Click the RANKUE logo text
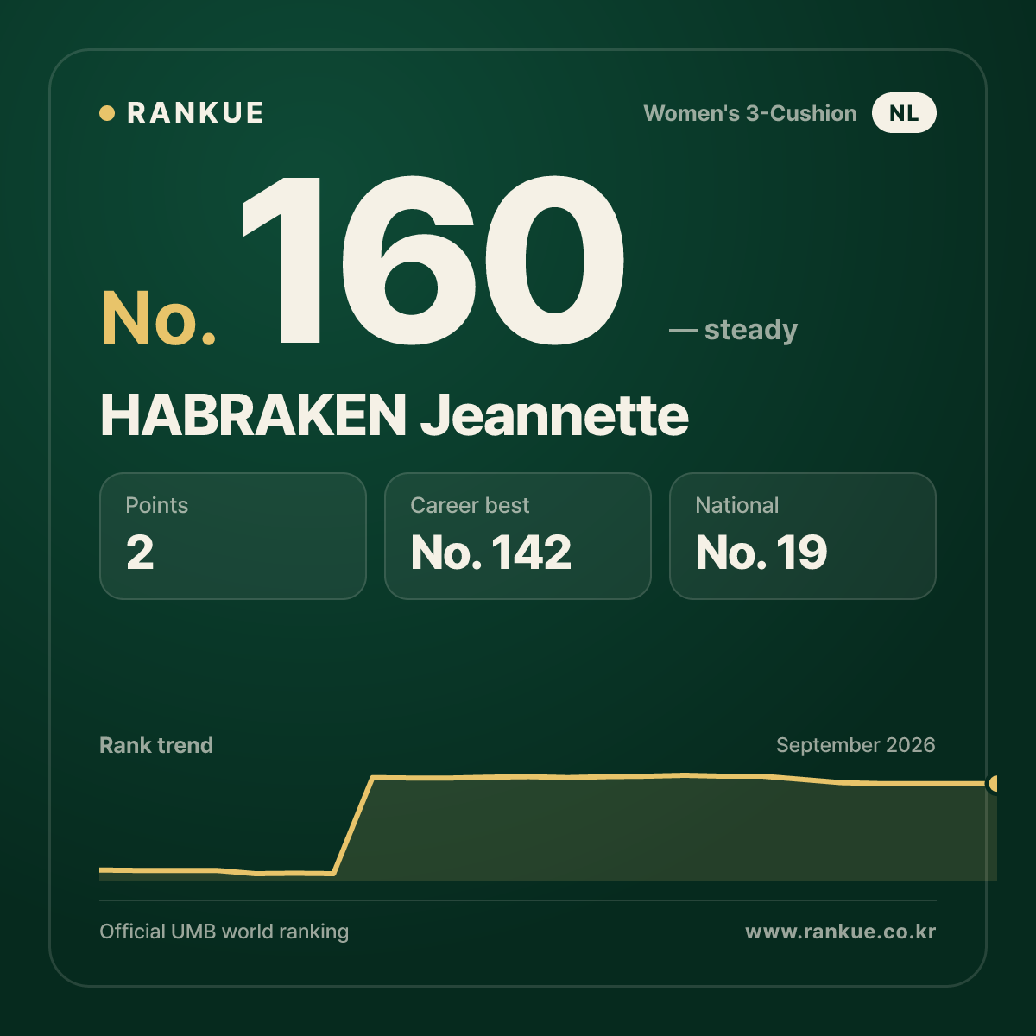1036x1036 pixels. [x=195, y=113]
